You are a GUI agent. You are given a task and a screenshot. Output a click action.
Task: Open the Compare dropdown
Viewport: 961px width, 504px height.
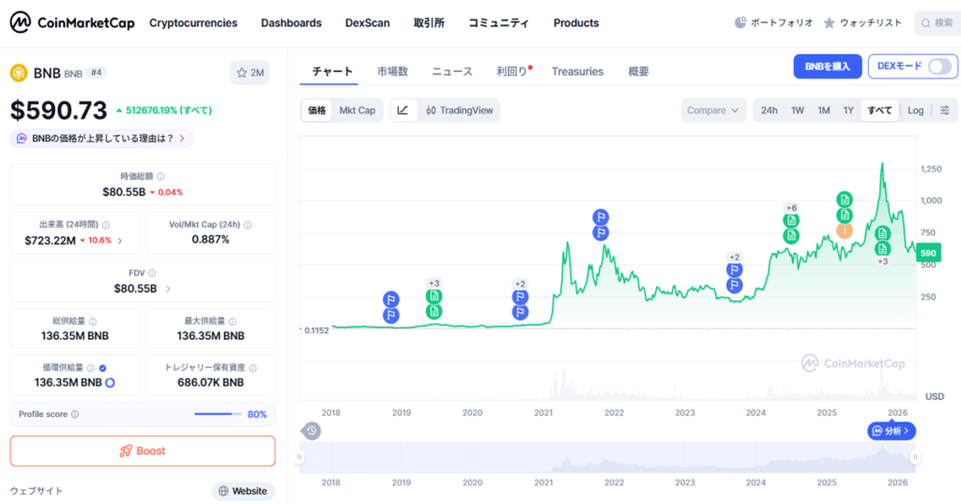713,111
